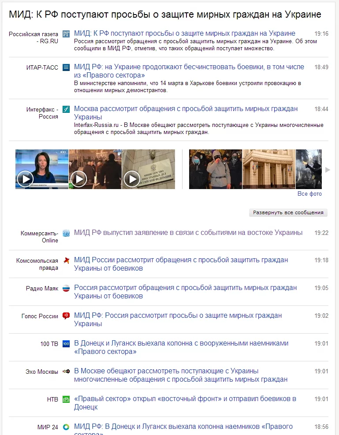Open Радио Маяк headline Россия рассмотрит обращения

click(185, 292)
